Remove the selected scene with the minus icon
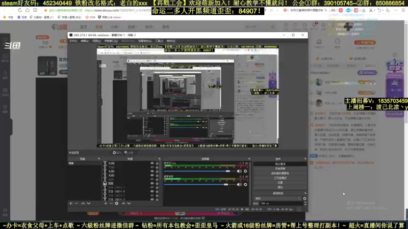This screenshot has height=229, width=408. [x=76, y=203]
